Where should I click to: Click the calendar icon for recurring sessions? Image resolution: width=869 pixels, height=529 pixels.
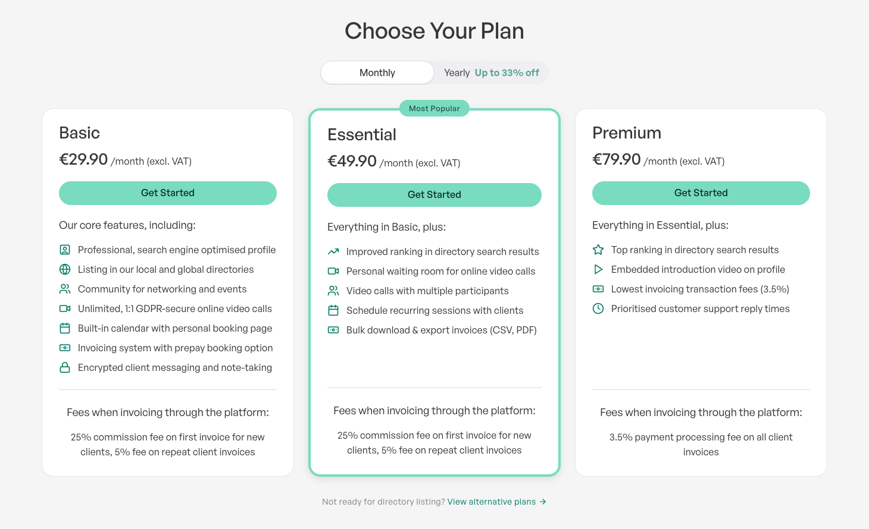tap(333, 311)
